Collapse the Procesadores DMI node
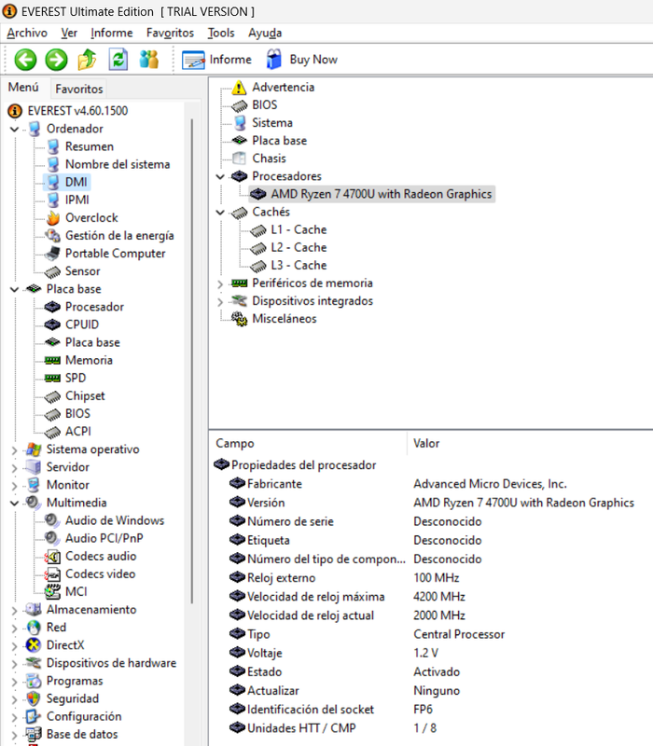The image size is (653, 746). (220, 176)
